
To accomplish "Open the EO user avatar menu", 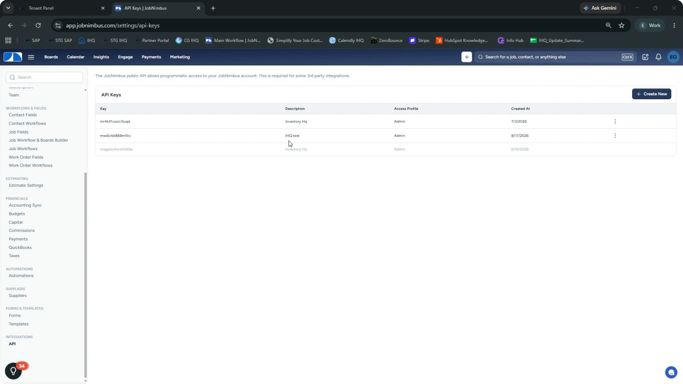I will [x=673, y=57].
